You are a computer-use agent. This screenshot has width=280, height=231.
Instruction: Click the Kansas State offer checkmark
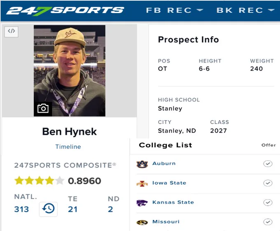[x=268, y=202]
